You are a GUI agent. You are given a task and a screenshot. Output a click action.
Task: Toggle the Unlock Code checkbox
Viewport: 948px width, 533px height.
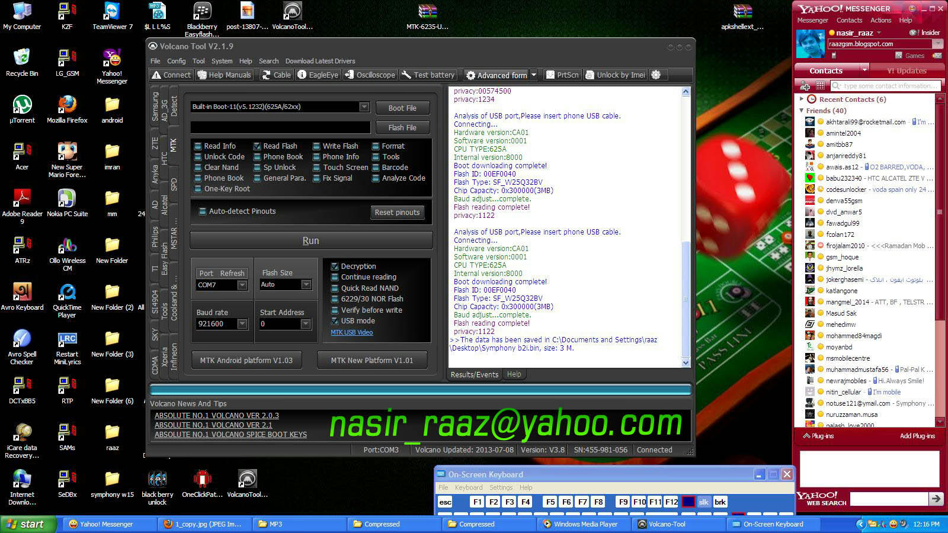(x=198, y=156)
